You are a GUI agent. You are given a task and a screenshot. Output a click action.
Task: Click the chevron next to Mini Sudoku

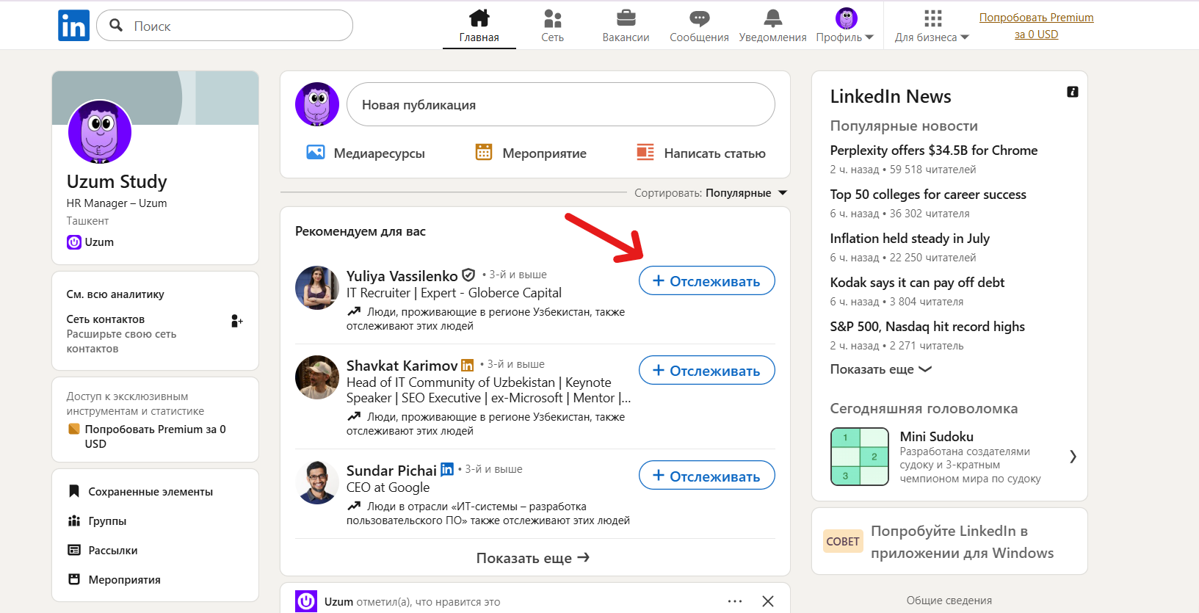tap(1073, 457)
